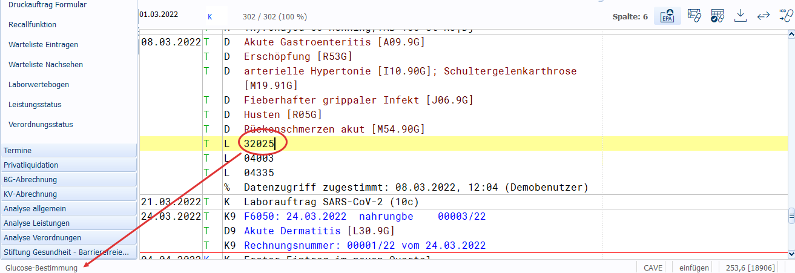Click the 21.03.2022 date cell
The width and height of the screenshot is (795, 273).
point(171,202)
